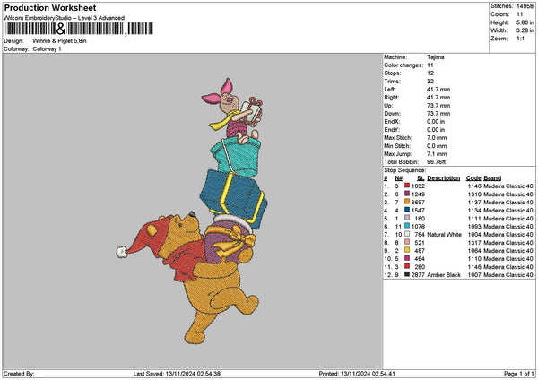Select the colorway value "Colorway 1"
The image size is (538, 380).
click(47, 49)
